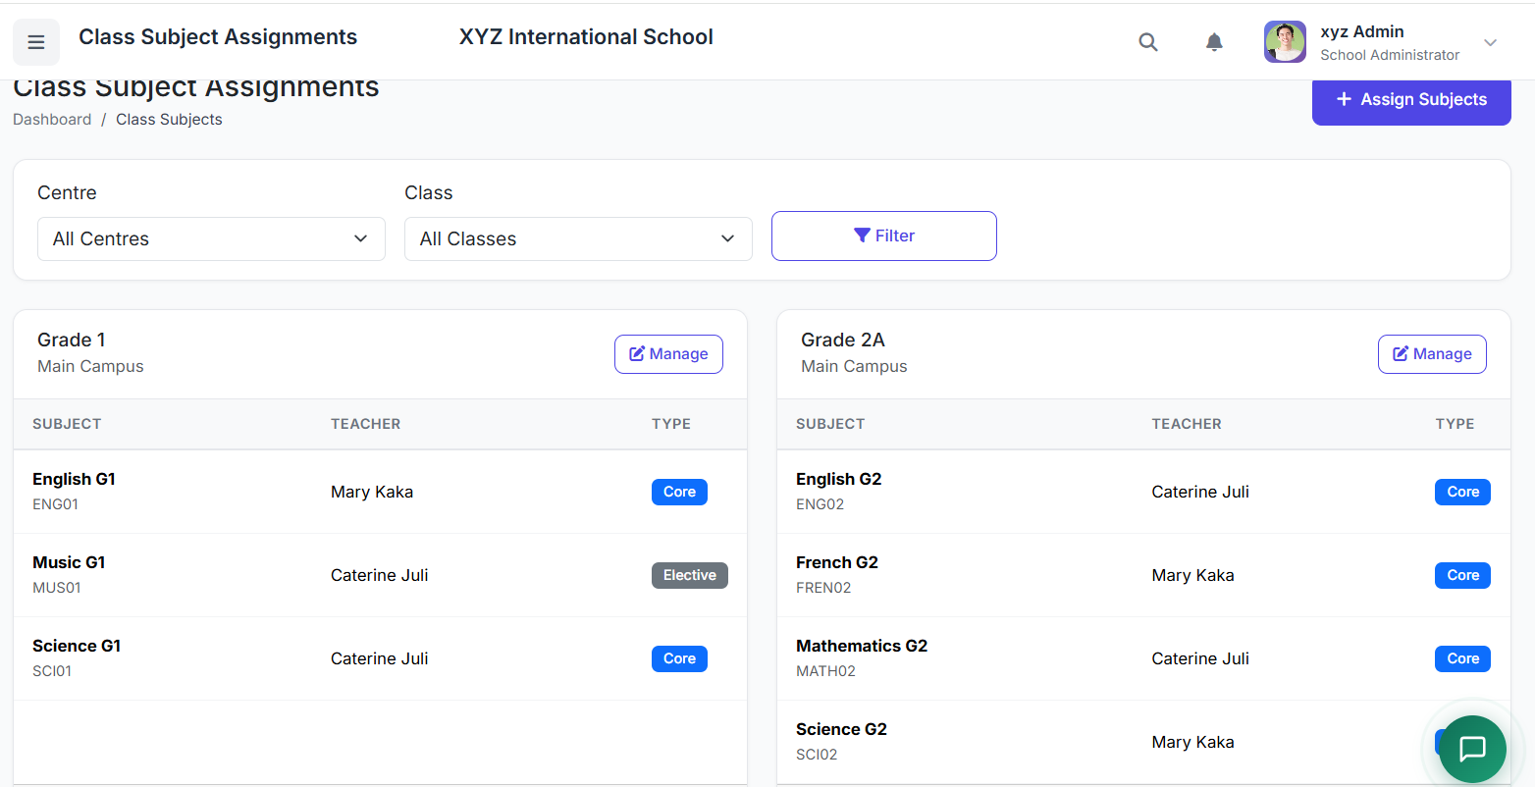Open the notifications bell
The width and height of the screenshot is (1535, 787).
[x=1214, y=42]
